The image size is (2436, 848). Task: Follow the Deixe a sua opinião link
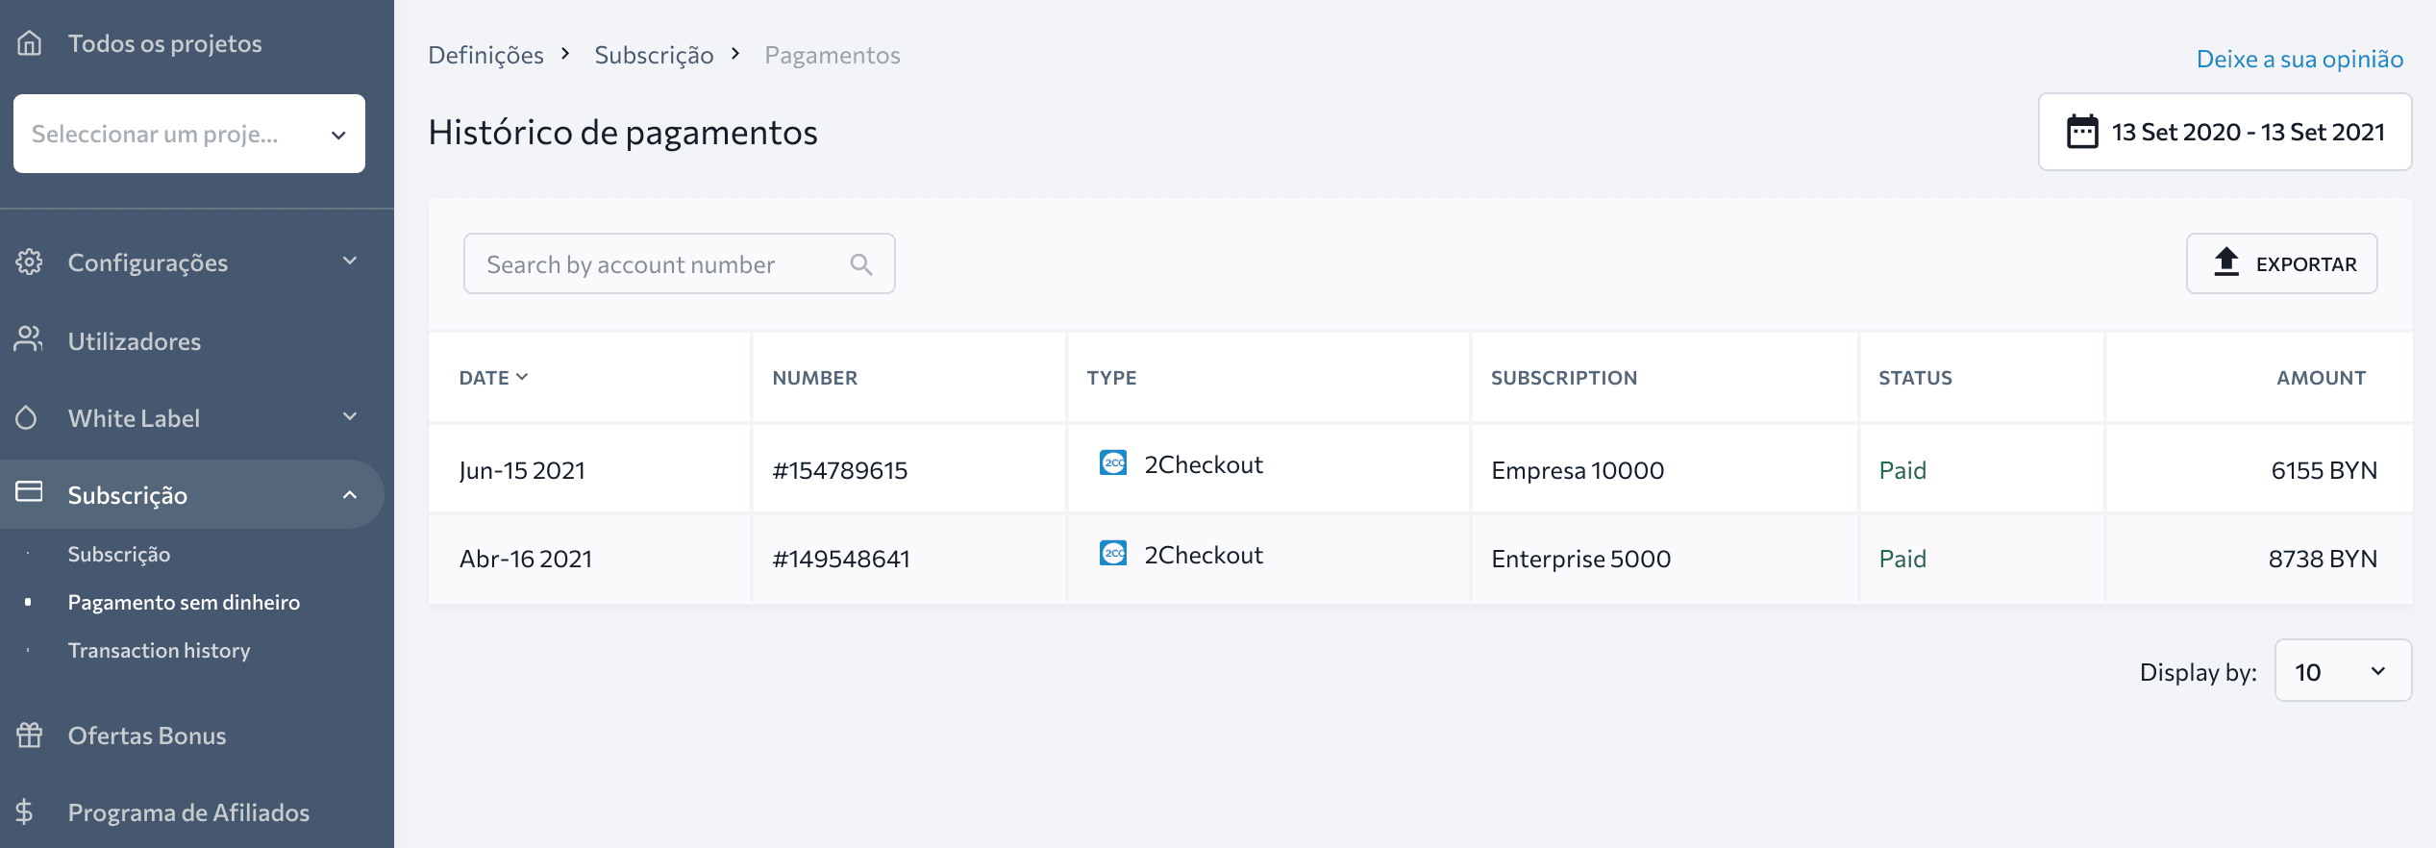point(2299,59)
